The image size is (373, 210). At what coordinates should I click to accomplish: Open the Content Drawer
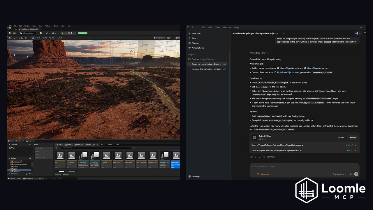point(14,178)
